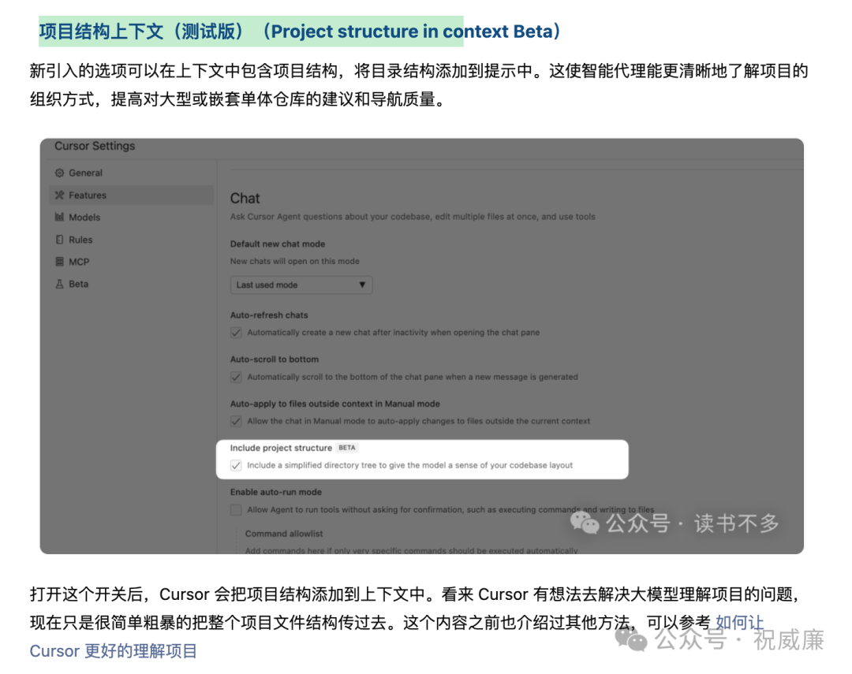The image size is (852, 674).
Task: Open the General settings gear icon
Action: point(59,173)
